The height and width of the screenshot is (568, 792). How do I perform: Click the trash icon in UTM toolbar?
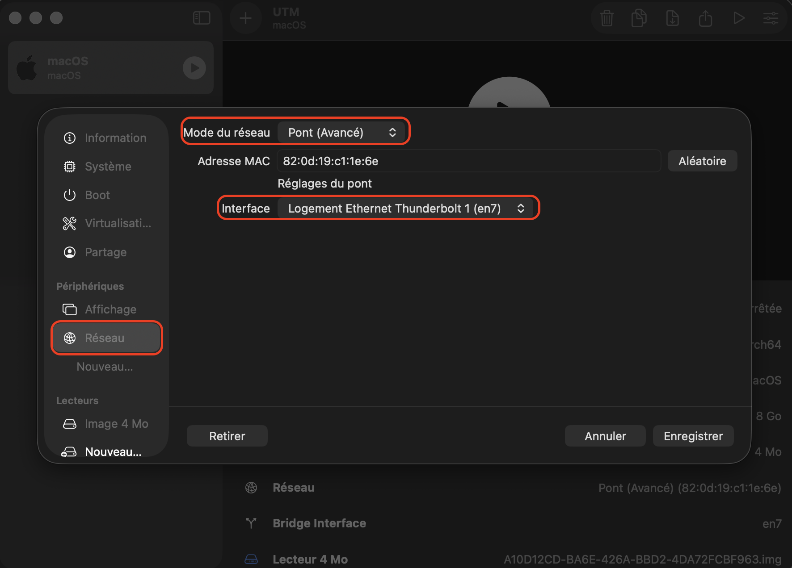[607, 18]
